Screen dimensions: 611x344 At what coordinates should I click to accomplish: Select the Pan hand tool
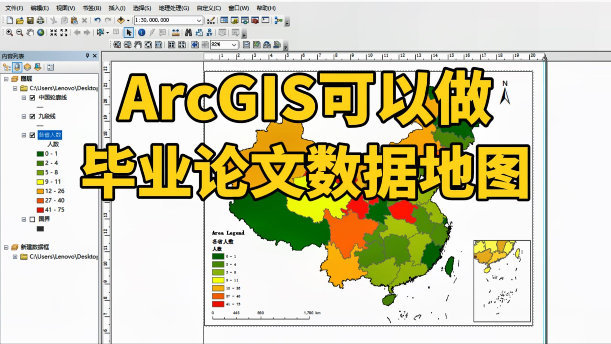pos(30,33)
